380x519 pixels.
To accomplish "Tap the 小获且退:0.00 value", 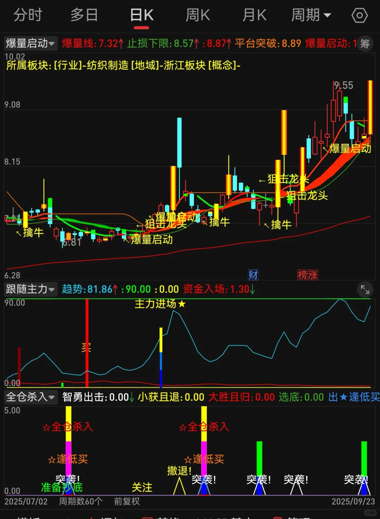I will click(171, 397).
